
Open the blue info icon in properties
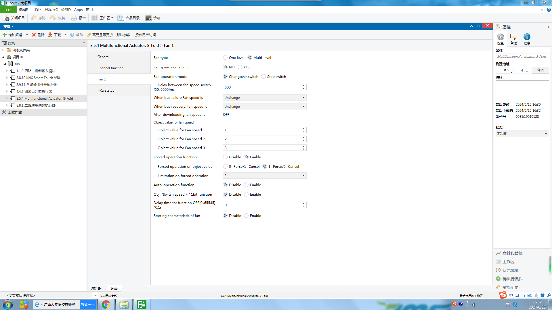click(x=527, y=37)
